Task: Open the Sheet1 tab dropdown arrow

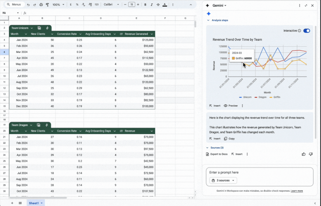Action: [x=41, y=203]
